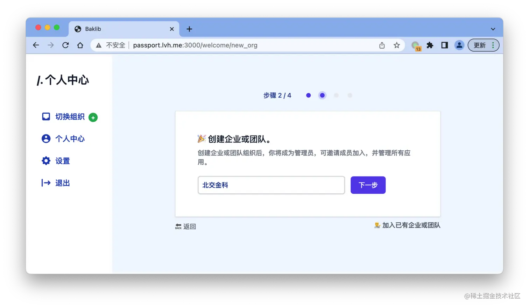Click the browser forward arrow
Image resolution: width=529 pixels, height=308 pixels.
[x=51, y=45]
